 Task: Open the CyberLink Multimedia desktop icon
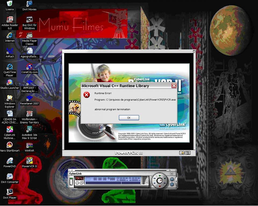(x=10, y=133)
